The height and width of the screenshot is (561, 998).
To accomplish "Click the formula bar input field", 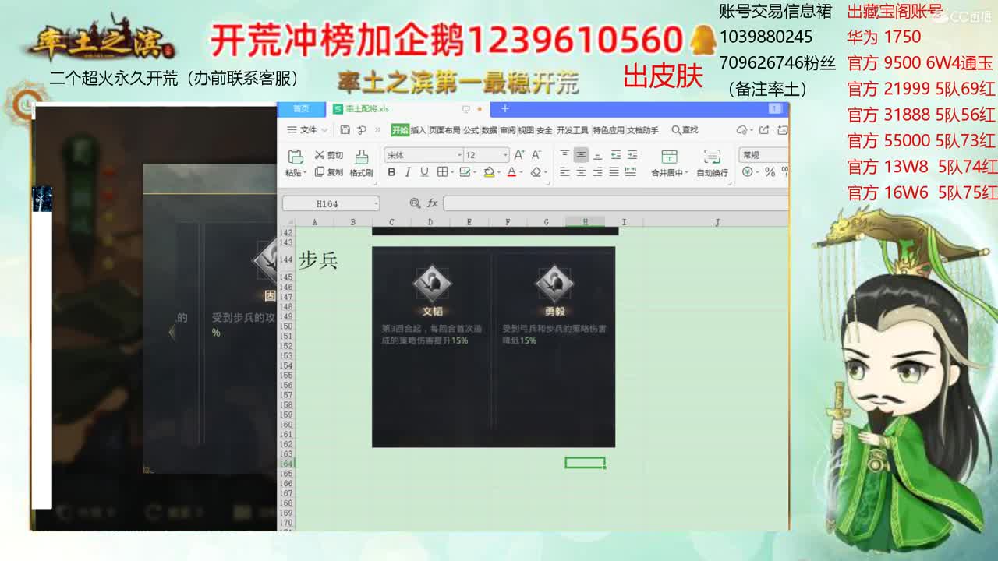I will pos(616,203).
